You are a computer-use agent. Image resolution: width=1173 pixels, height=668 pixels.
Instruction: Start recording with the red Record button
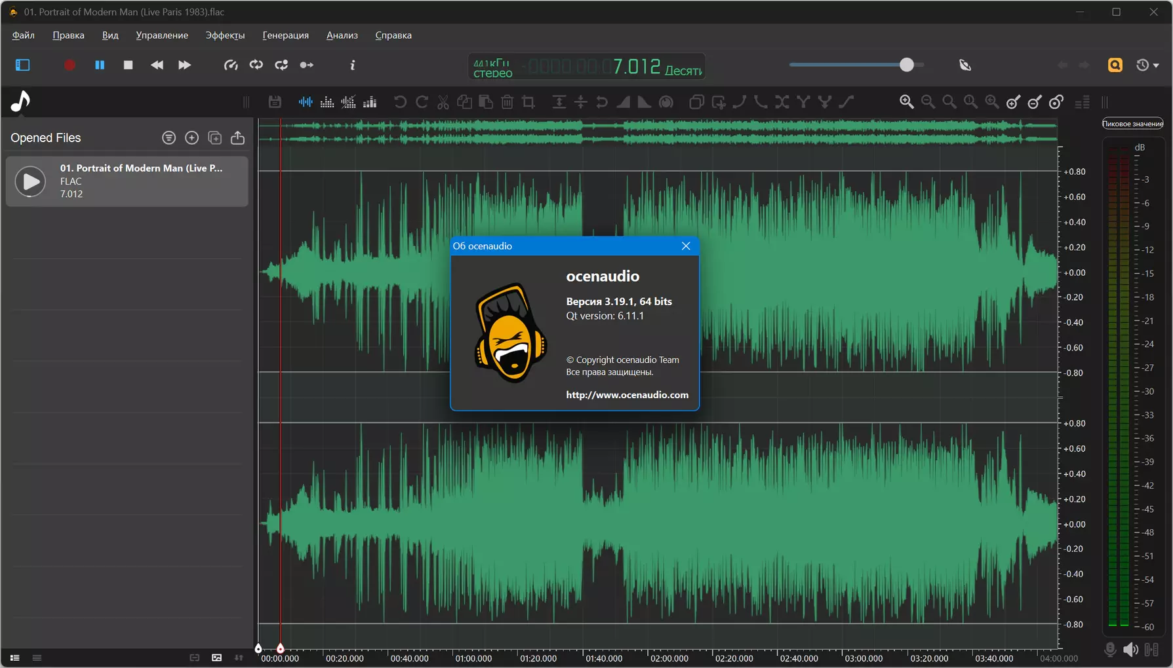tap(70, 65)
